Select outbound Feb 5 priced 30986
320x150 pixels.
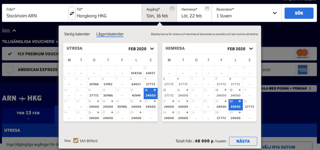(x=94, y=82)
